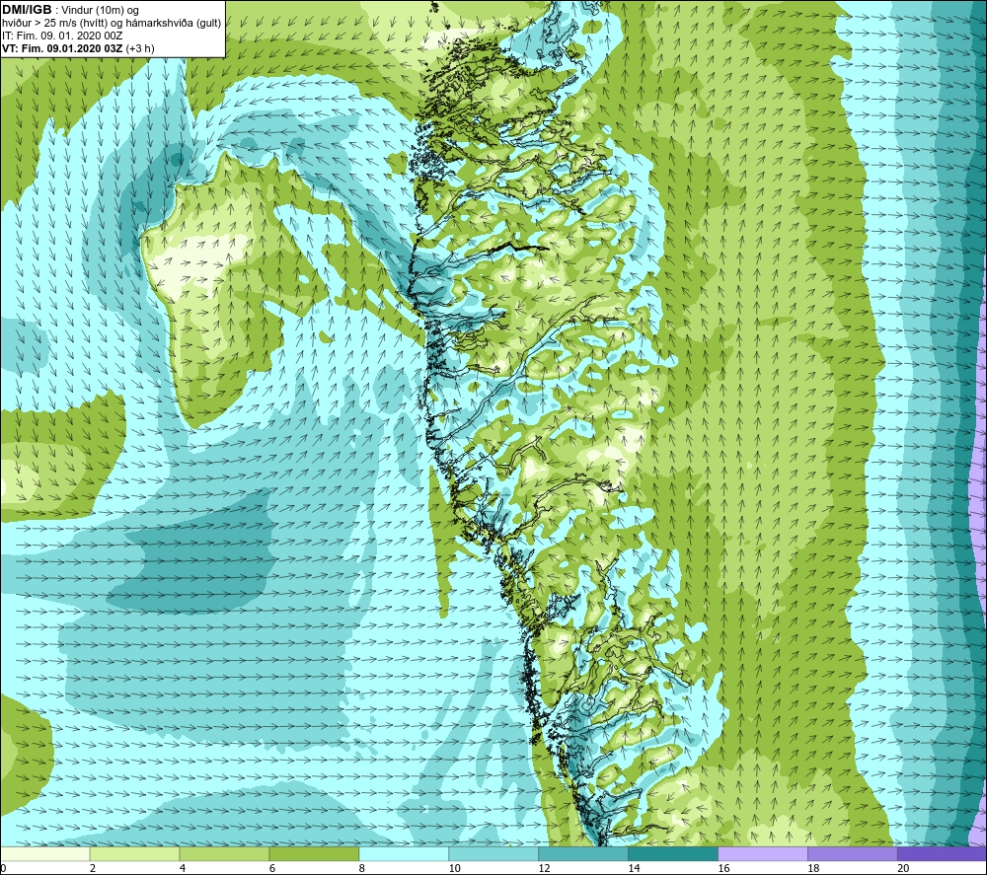The image size is (987, 875).
Task: Click the 'DMI/IGB' title text
Action: point(27,10)
